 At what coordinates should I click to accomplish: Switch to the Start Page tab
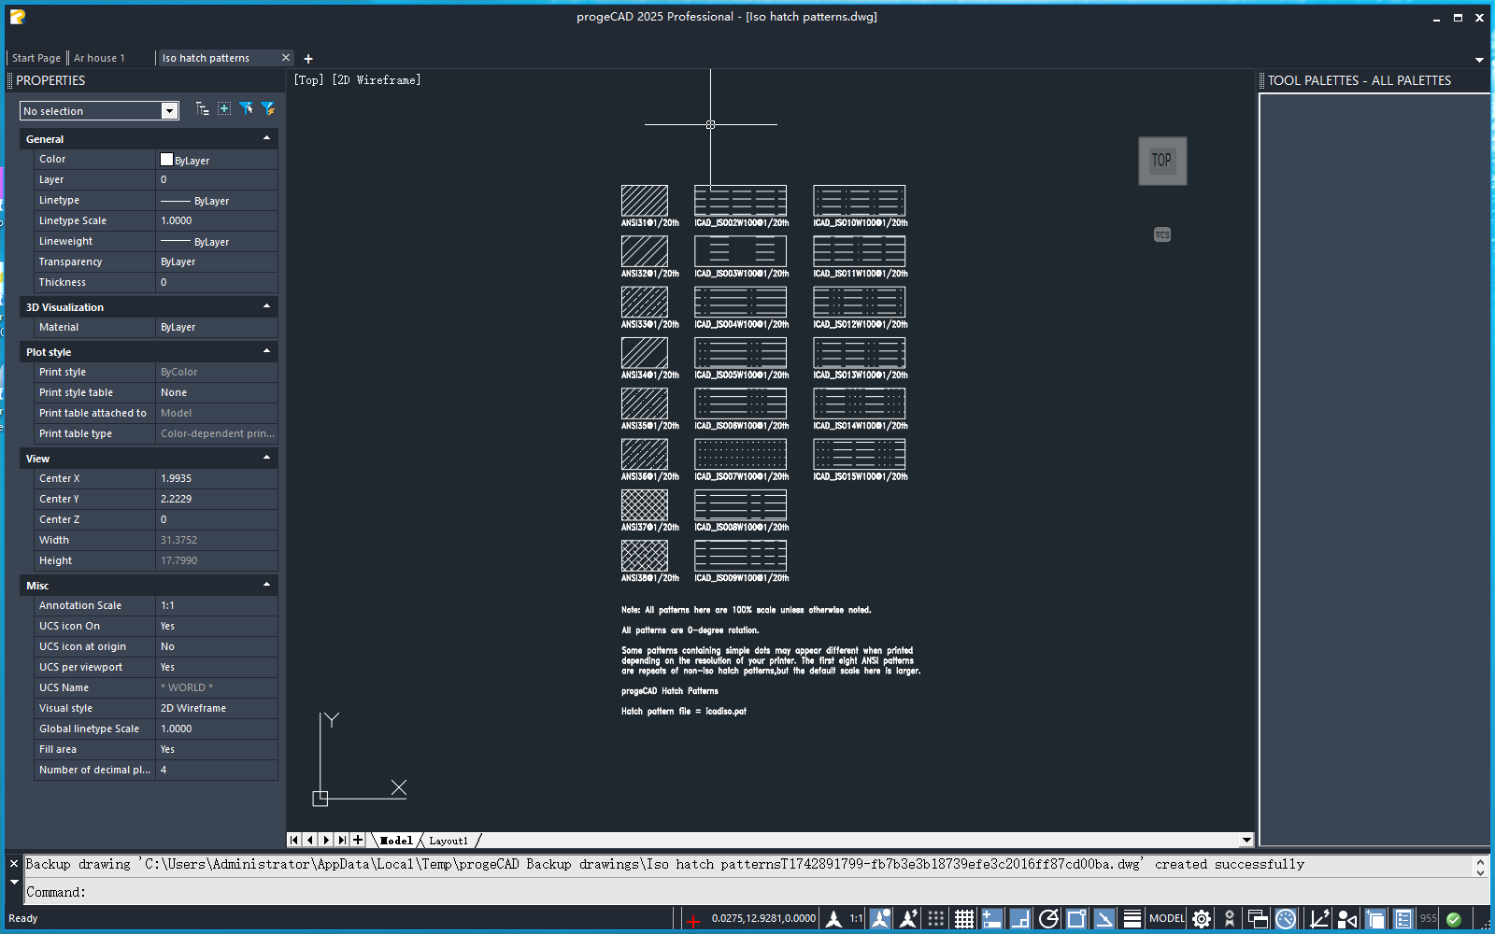(x=36, y=58)
